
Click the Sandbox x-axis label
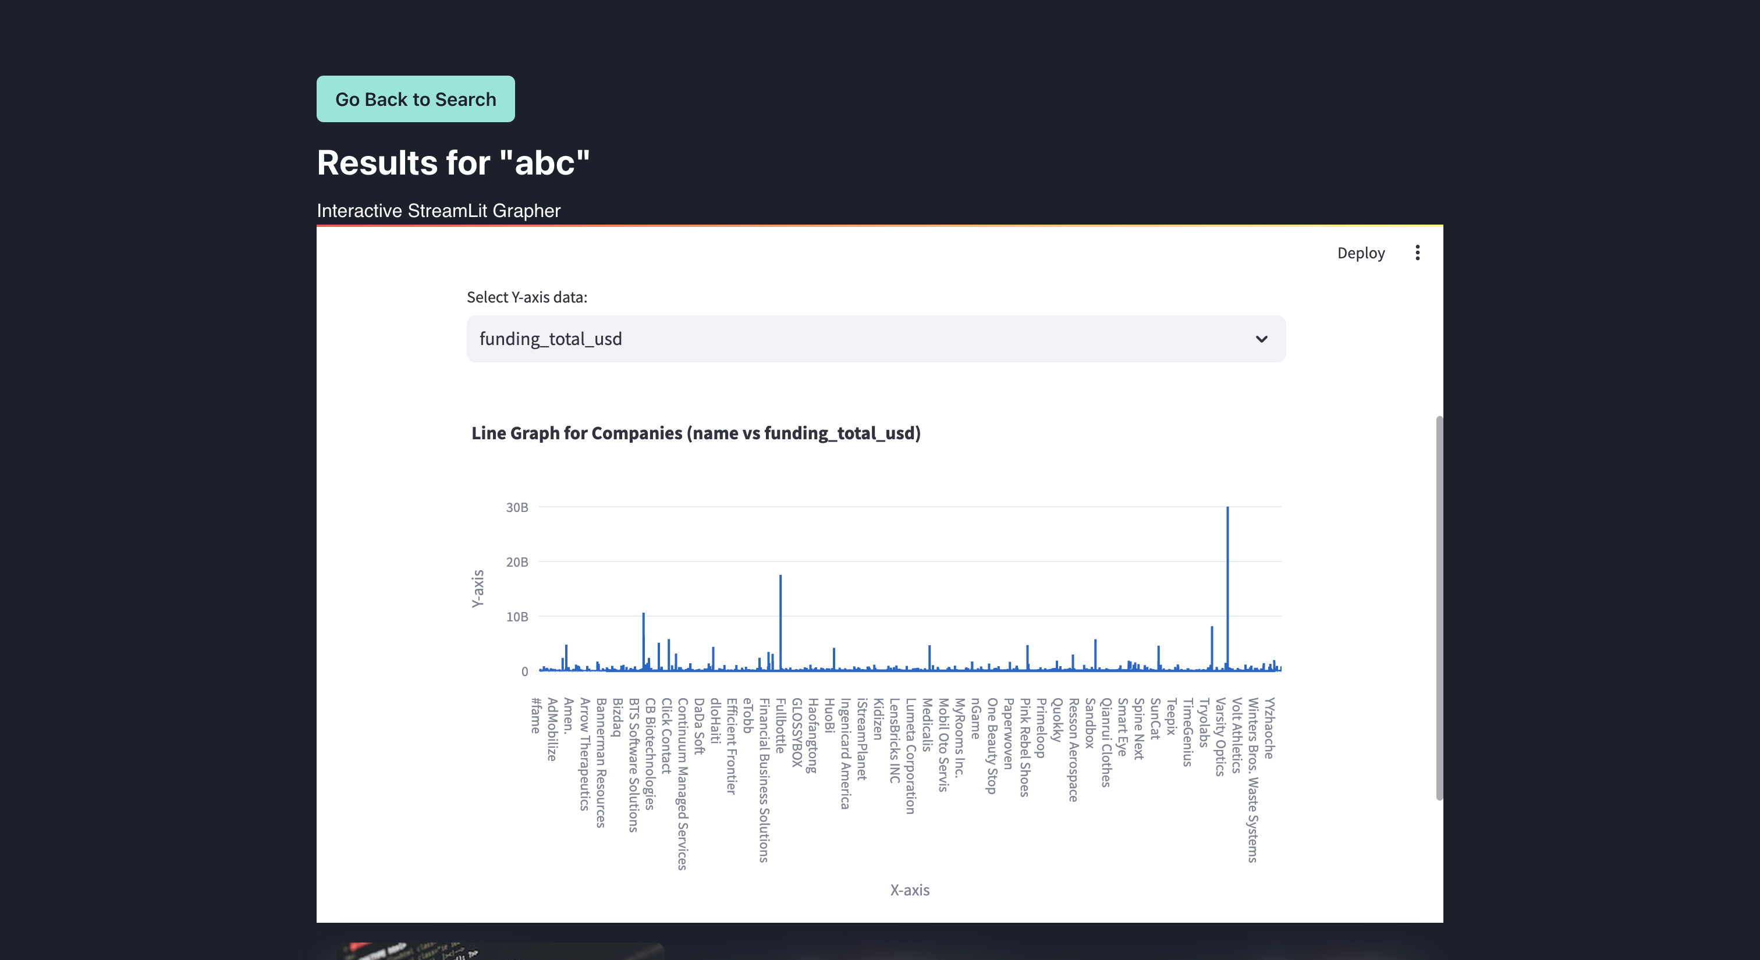[1090, 723]
